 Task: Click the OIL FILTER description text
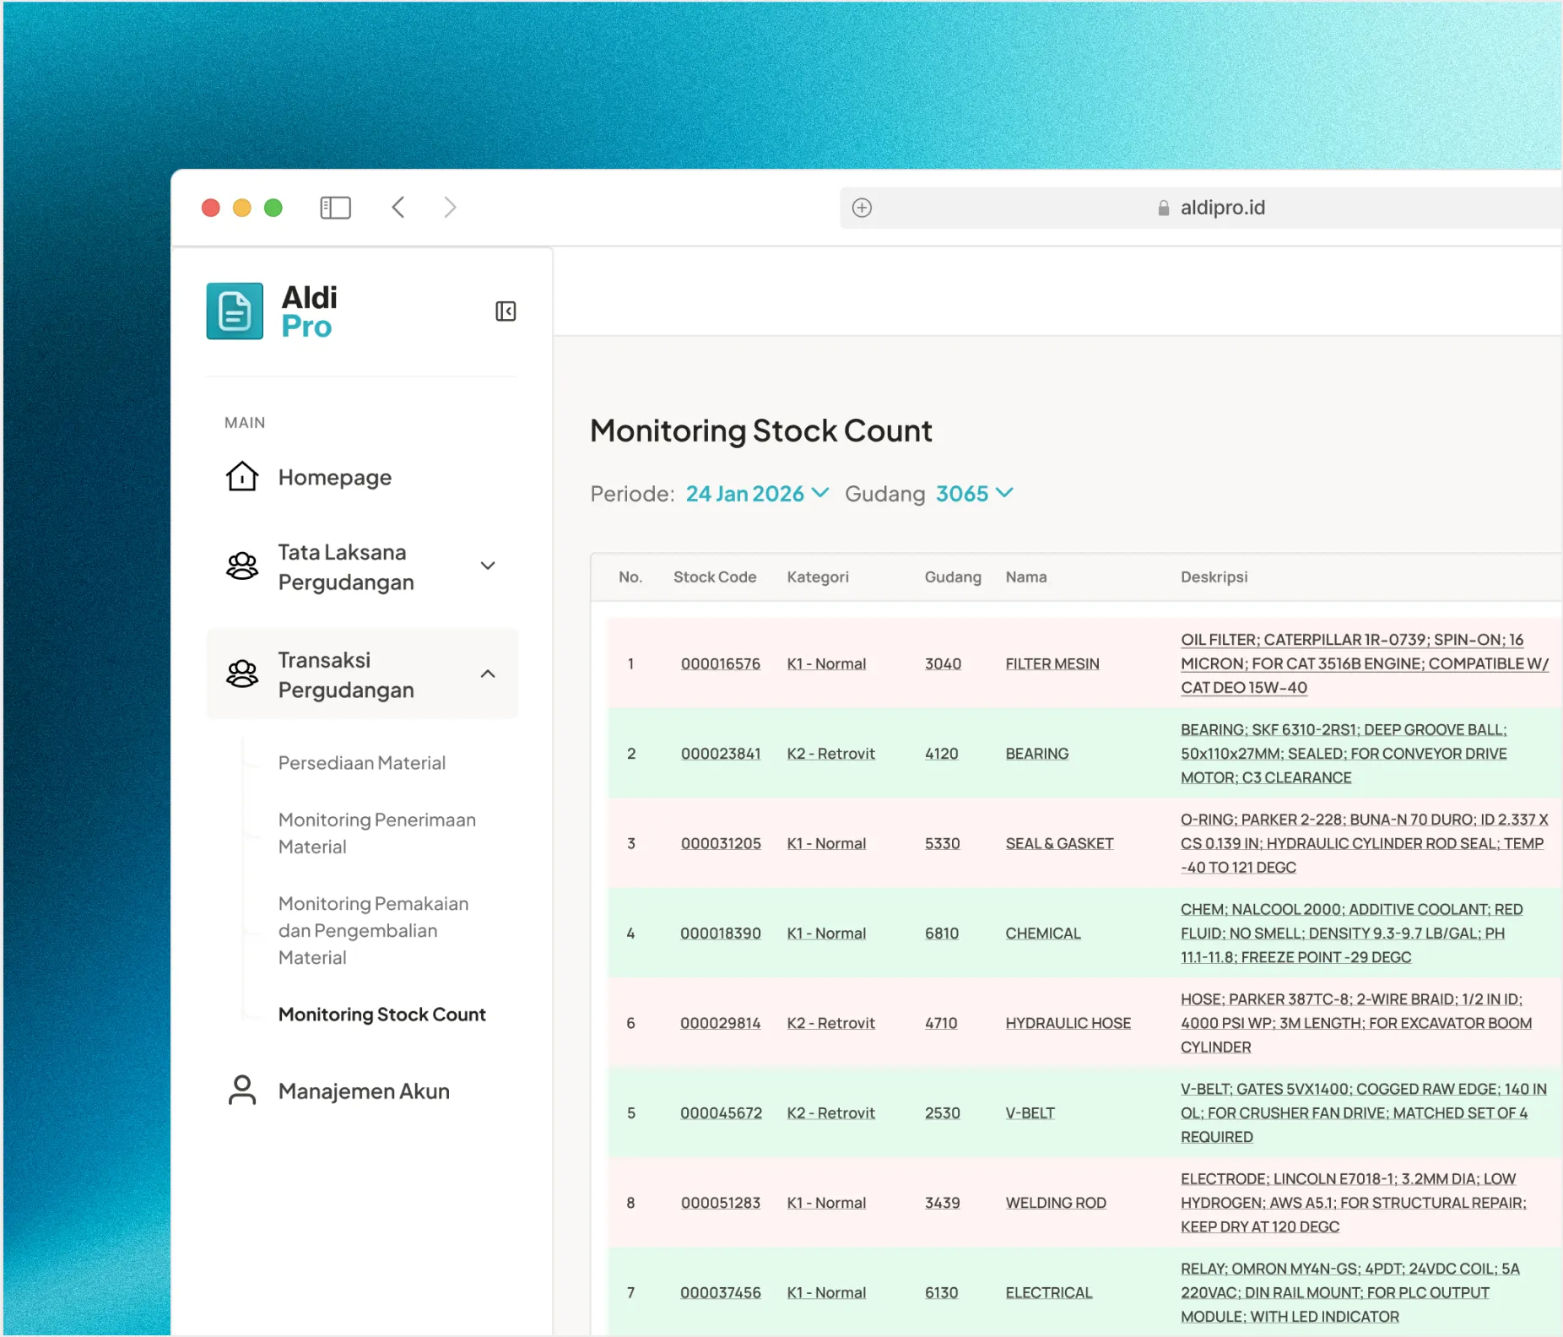click(x=1365, y=664)
